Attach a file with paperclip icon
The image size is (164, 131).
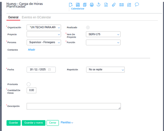[114, 5]
